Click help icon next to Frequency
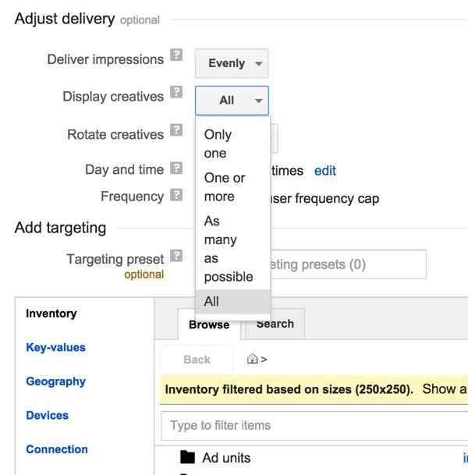The image size is (468, 475). [x=177, y=195]
